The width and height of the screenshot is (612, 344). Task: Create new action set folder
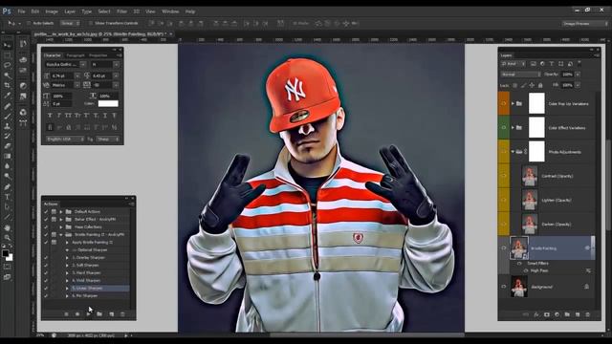(99, 314)
